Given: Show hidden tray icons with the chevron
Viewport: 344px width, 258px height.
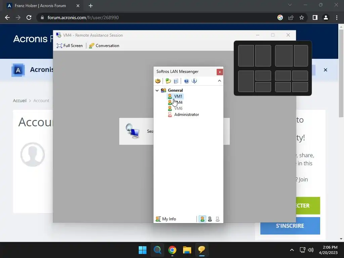Looking at the screenshot, I should (x=292, y=250).
